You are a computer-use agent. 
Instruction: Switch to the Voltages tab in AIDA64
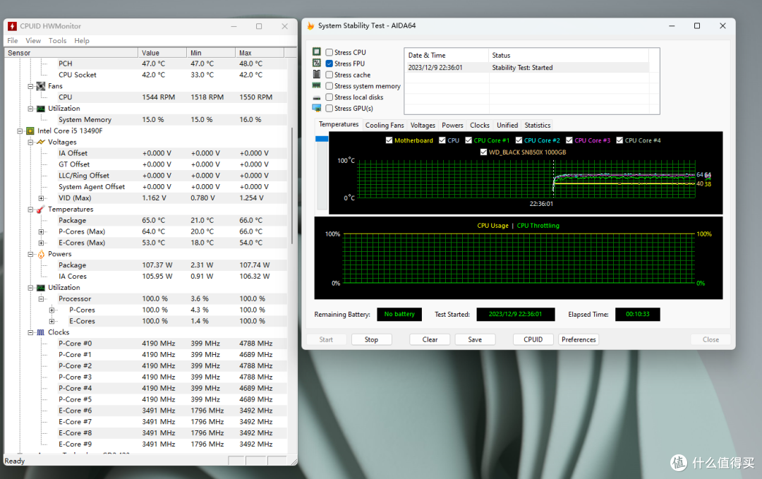(423, 126)
